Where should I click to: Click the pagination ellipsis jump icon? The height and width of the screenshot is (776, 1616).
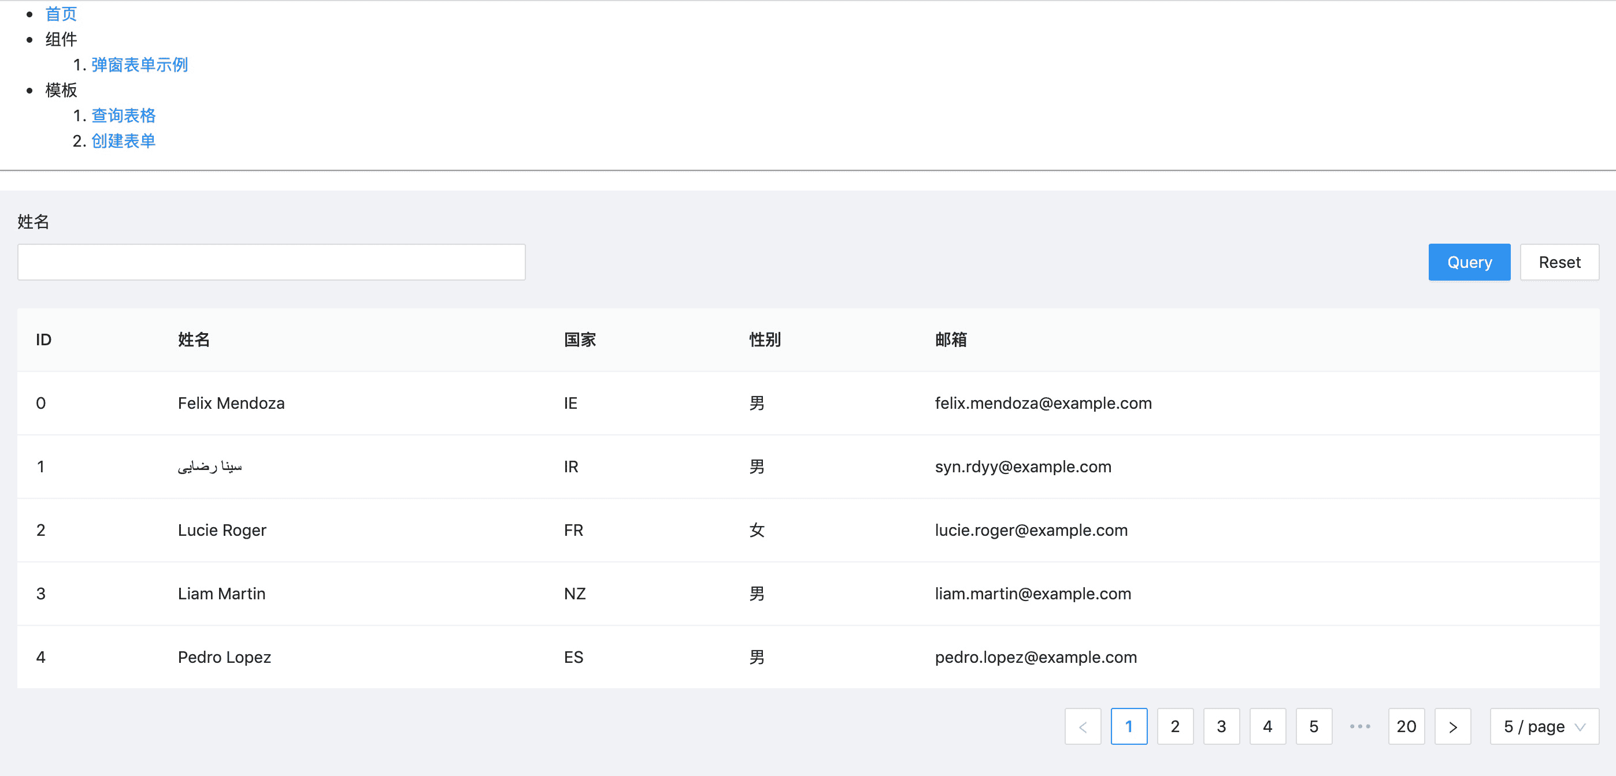1359,726
